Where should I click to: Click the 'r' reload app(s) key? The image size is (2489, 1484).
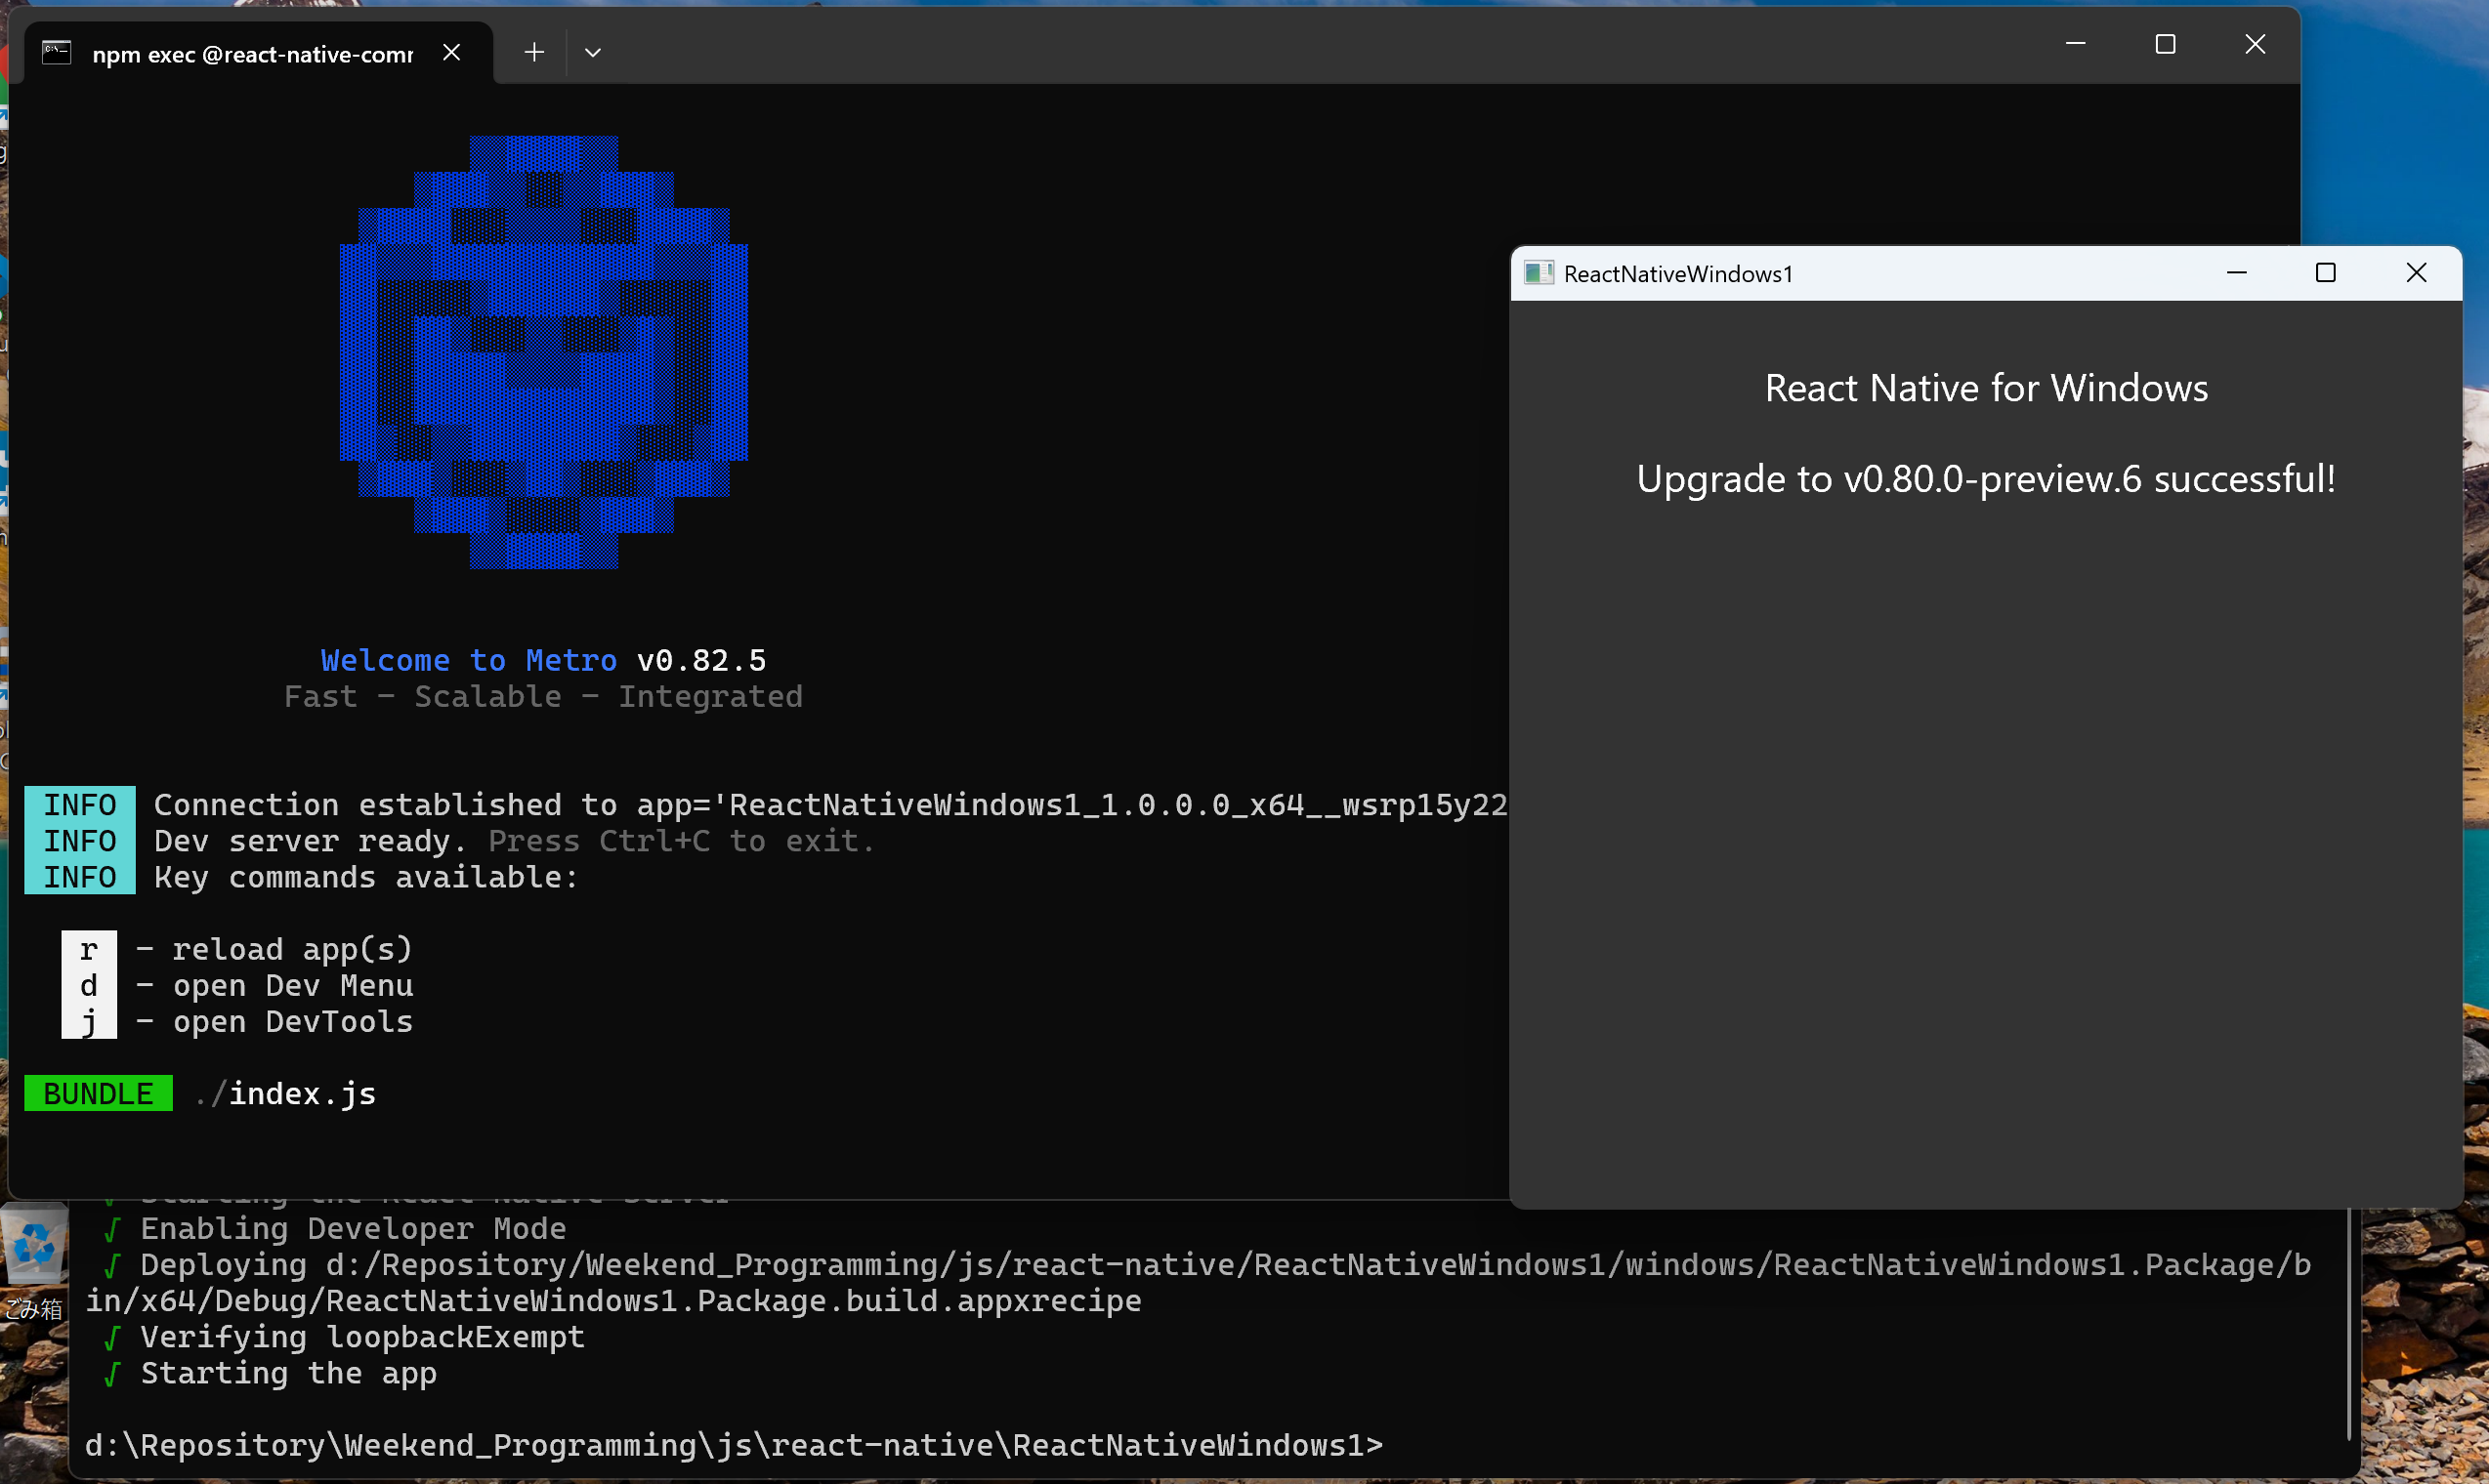tap(89, 949)
